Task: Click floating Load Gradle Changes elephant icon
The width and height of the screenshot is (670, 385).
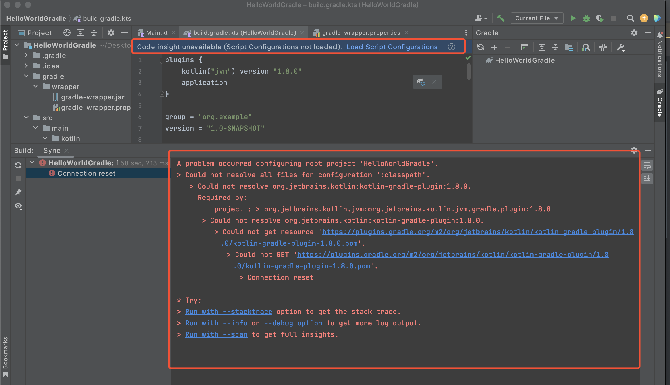Action: [x=421, y=82]
